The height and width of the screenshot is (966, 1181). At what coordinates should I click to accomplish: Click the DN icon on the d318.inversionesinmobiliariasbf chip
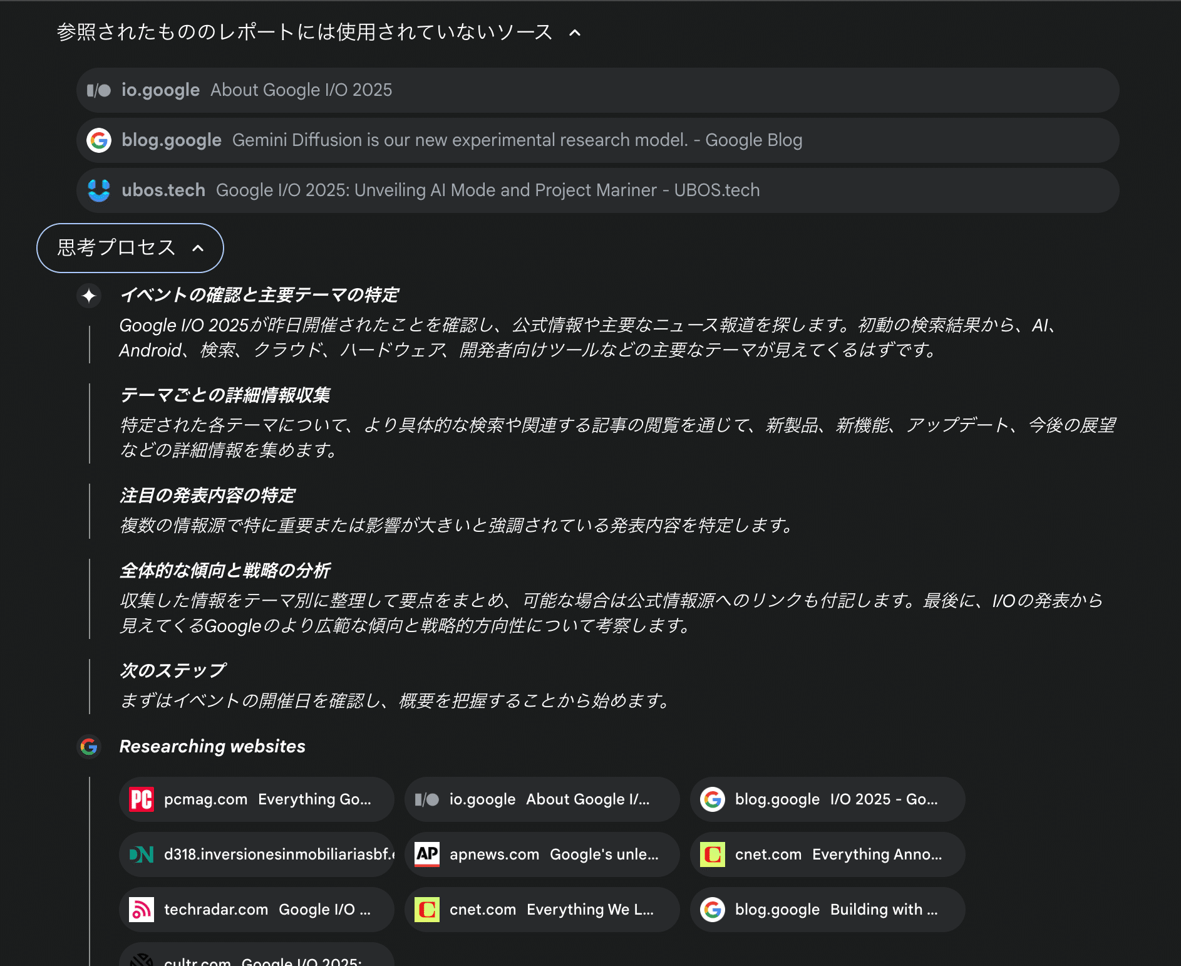142,854
